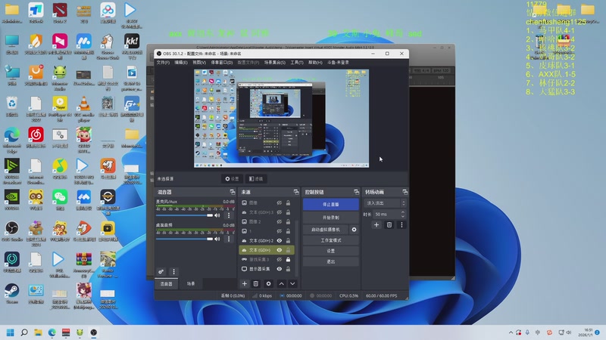Pop out the 来源 dock panel
606x340 pixels.
(x=296, y=192)
